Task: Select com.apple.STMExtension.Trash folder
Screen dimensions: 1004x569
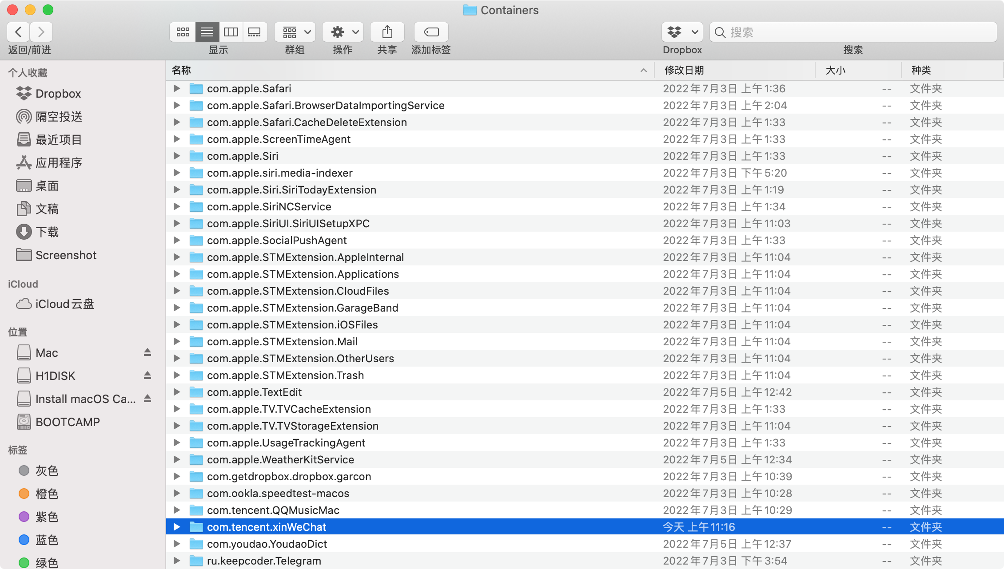Action: click(x=585, y=375)
